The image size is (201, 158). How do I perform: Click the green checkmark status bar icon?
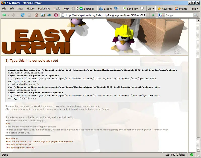pos(192,155)
